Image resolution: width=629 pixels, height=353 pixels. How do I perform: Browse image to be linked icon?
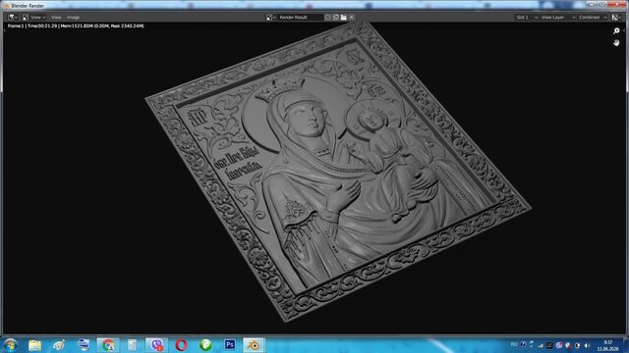point(271,18)
